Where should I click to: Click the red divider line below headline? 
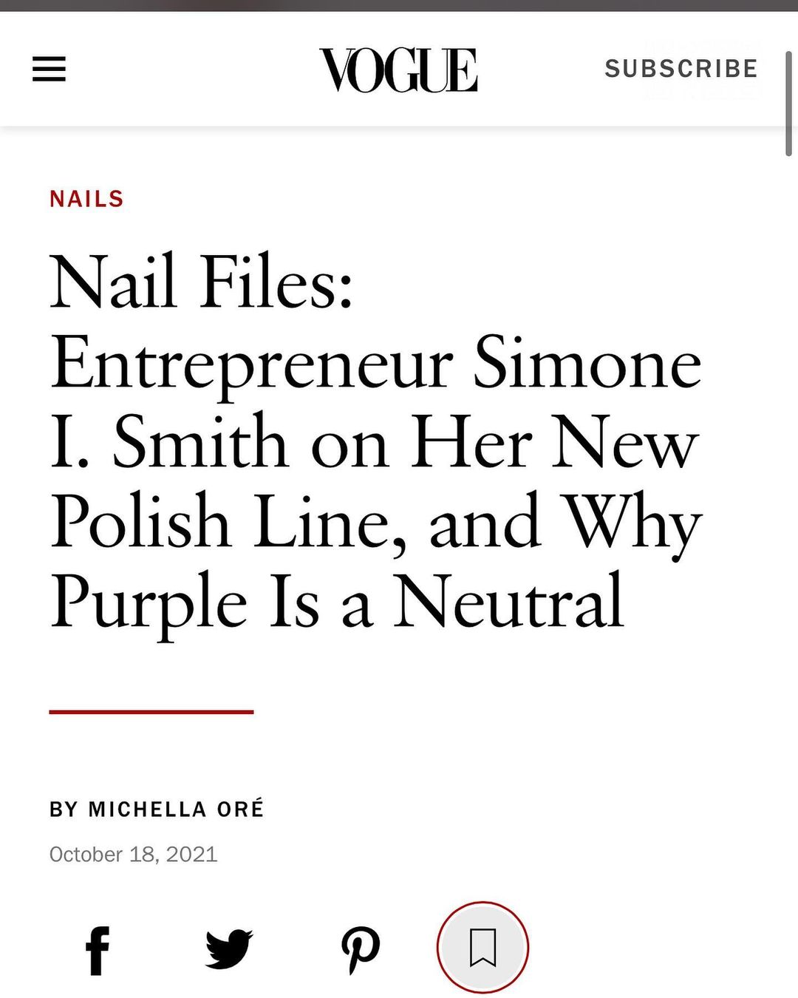(x=151, y=712)
